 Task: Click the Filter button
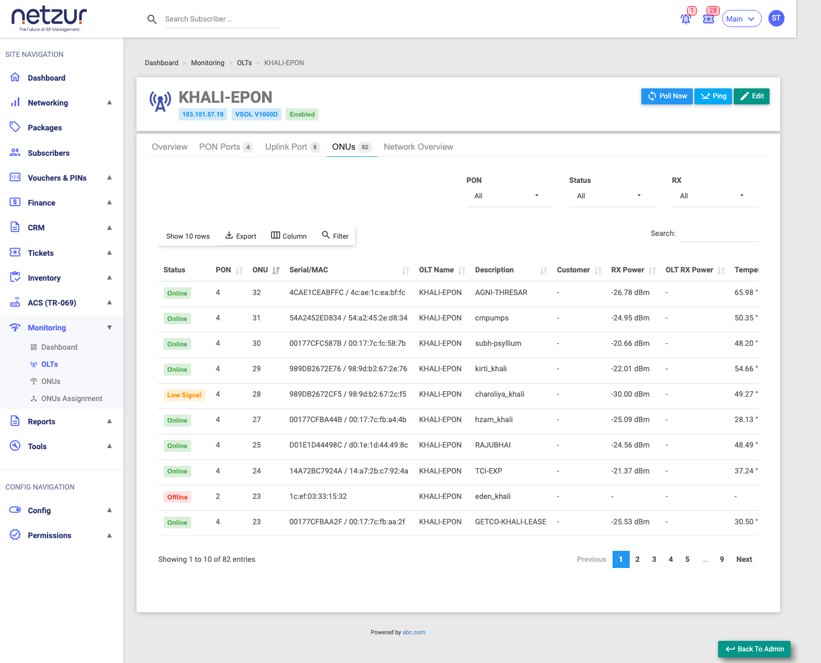[335, 236]
